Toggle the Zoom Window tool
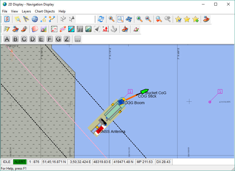The height and width of the screenshot is (171, 235). [120, 19]
